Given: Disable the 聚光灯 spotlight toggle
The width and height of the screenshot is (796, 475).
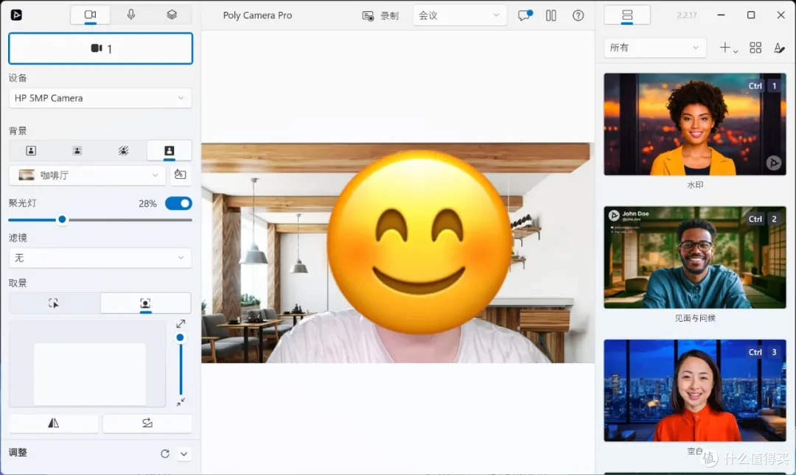Looking at the screenshot, I should [x=178, y=203].
